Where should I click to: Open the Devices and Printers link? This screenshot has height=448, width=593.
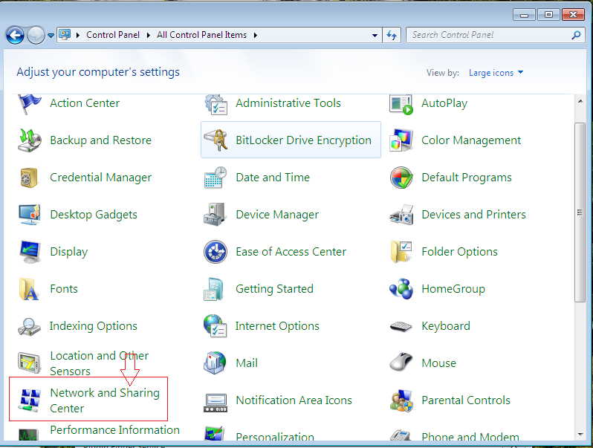click(473, 215)
